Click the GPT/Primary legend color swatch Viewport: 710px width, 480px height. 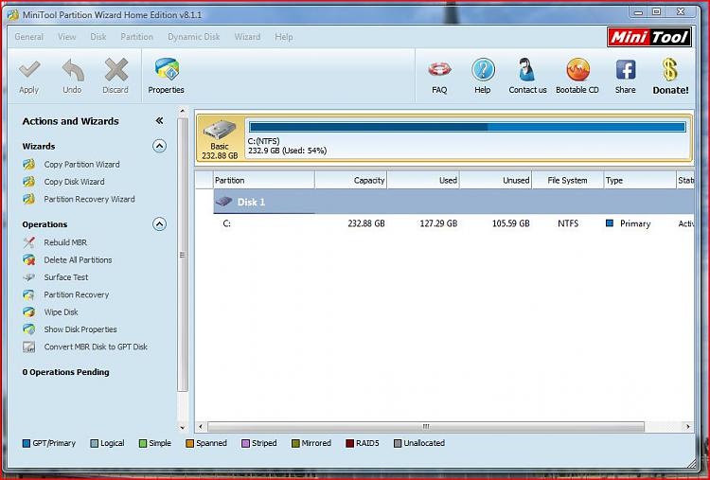27,443
